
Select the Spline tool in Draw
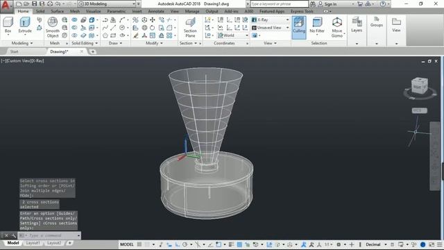coord(105,28)
